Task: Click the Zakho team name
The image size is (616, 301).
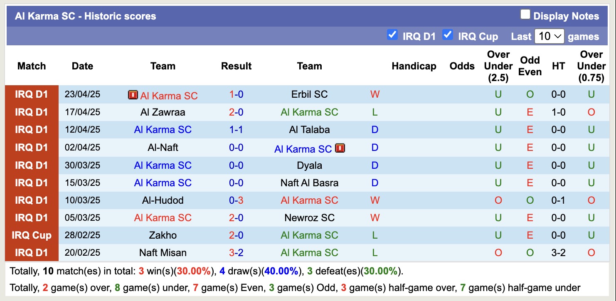Action: coord(163,235)
